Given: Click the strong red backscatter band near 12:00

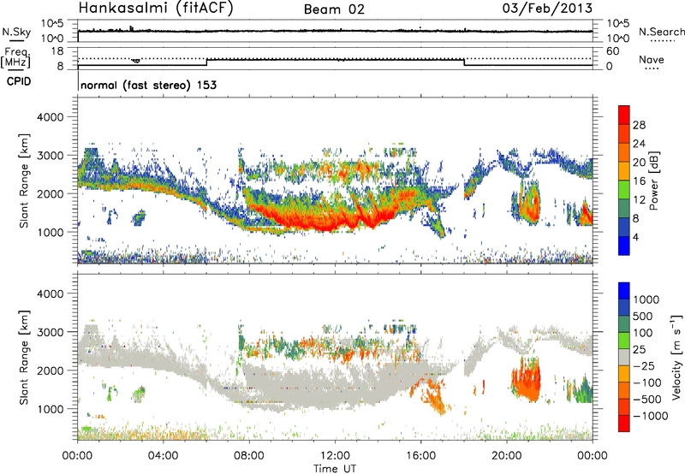Looking at the screenshot, I should click(x=328, y=221).
